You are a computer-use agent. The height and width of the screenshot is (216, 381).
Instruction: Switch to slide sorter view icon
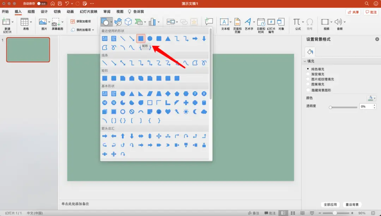[x=293, y=213]
